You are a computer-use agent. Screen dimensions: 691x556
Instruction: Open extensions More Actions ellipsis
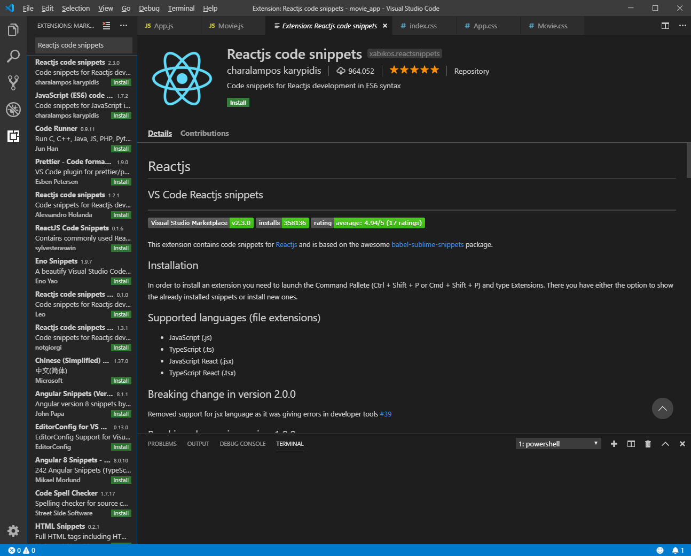pyautogui.click(x=124, y=26)
